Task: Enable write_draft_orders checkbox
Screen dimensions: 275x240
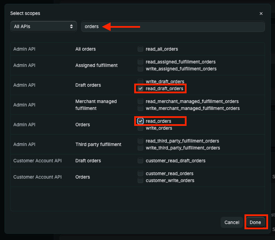Action: [x=140, y=82]
